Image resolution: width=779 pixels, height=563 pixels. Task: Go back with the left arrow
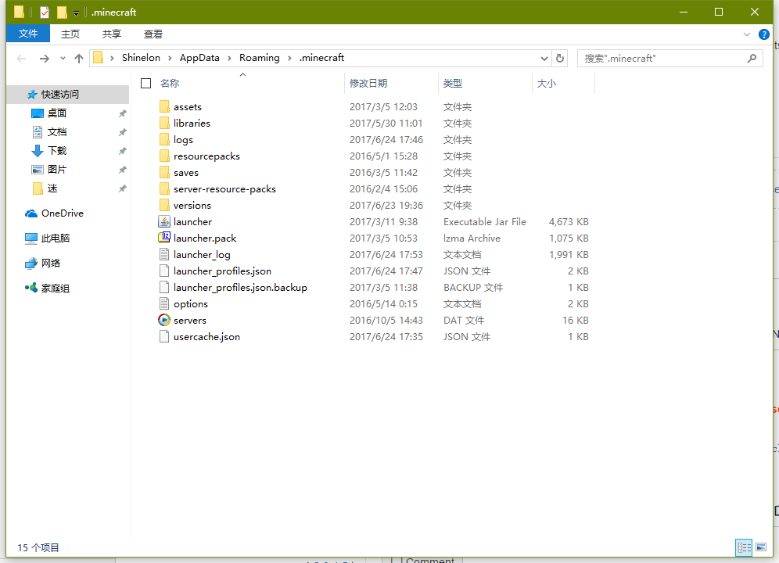click(21, 59)
